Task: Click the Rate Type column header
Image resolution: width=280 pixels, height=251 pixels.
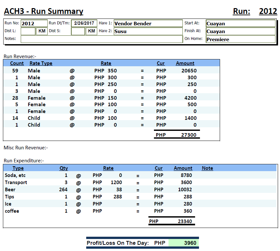Action: [x=41, y=63]
